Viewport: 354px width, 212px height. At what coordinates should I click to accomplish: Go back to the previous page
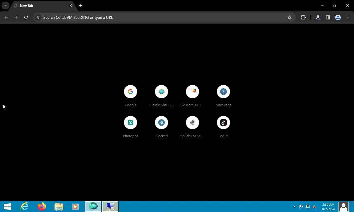pyautogui.click(x=6, y=17)
